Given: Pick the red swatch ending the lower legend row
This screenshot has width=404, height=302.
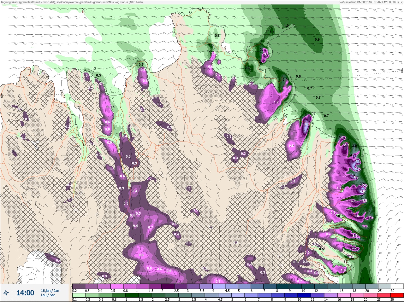Looking at the screenshot, I should tap(397, 295).
